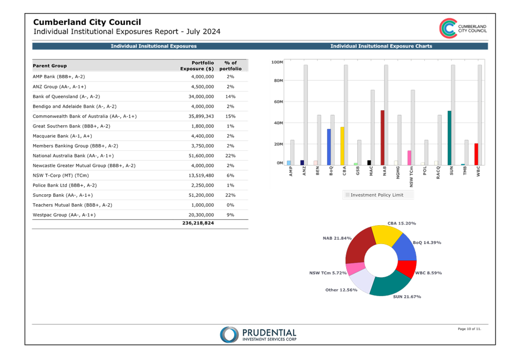Click the pink NSW TCm bar
This screenshot has height=358, width=520.
(x=409, y=158)
